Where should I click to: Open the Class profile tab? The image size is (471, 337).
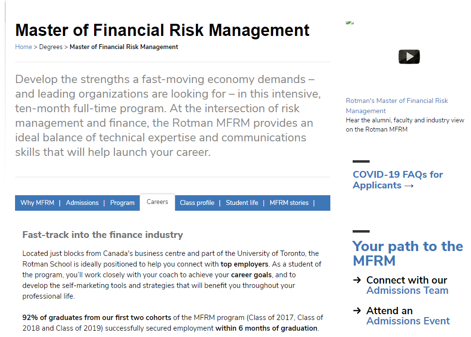(x=197, y=202)
